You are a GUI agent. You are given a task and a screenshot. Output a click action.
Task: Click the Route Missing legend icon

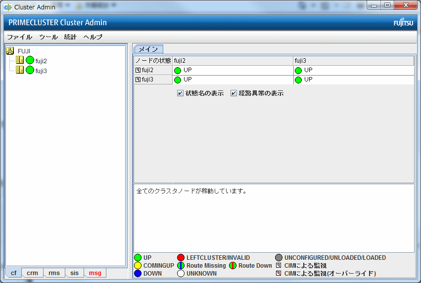click(181, 266)
